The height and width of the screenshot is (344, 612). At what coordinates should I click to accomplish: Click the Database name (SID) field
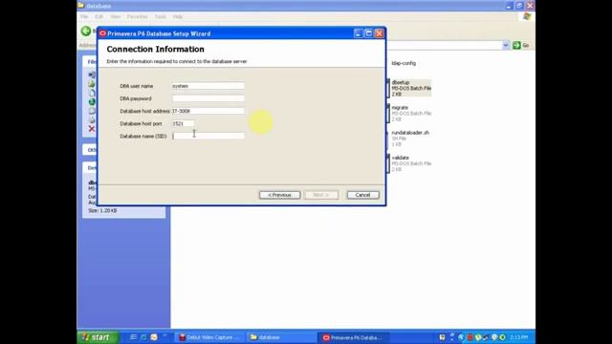click(x=208, y=136)
